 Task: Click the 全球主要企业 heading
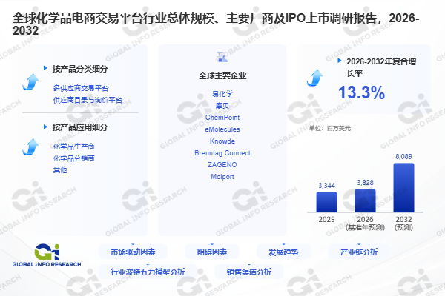coord(222,75)
